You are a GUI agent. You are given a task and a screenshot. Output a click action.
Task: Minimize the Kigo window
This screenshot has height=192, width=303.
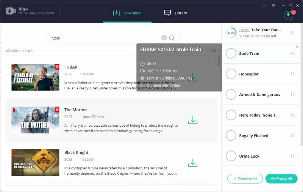283,6
